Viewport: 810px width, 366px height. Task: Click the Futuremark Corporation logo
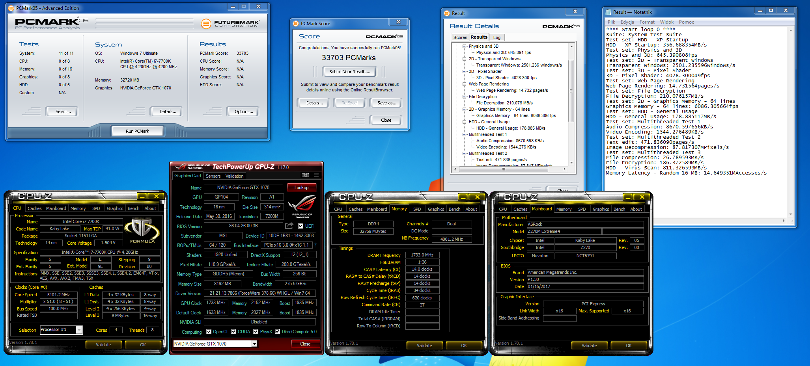pos(230,24)
